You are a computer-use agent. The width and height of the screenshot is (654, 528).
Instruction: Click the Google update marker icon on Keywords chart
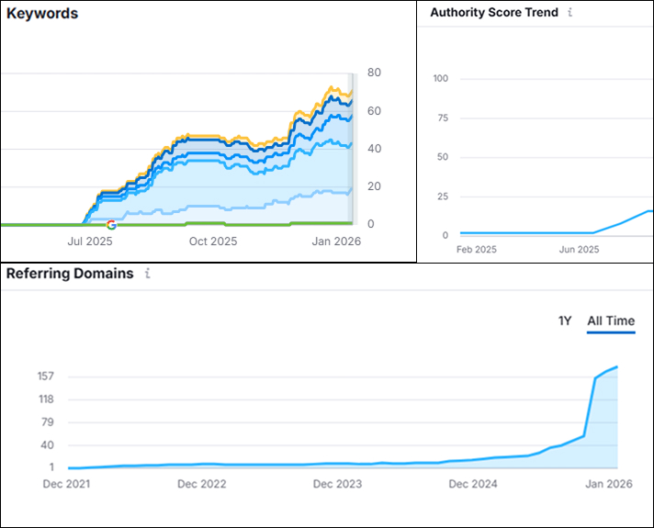click(111, 225)
